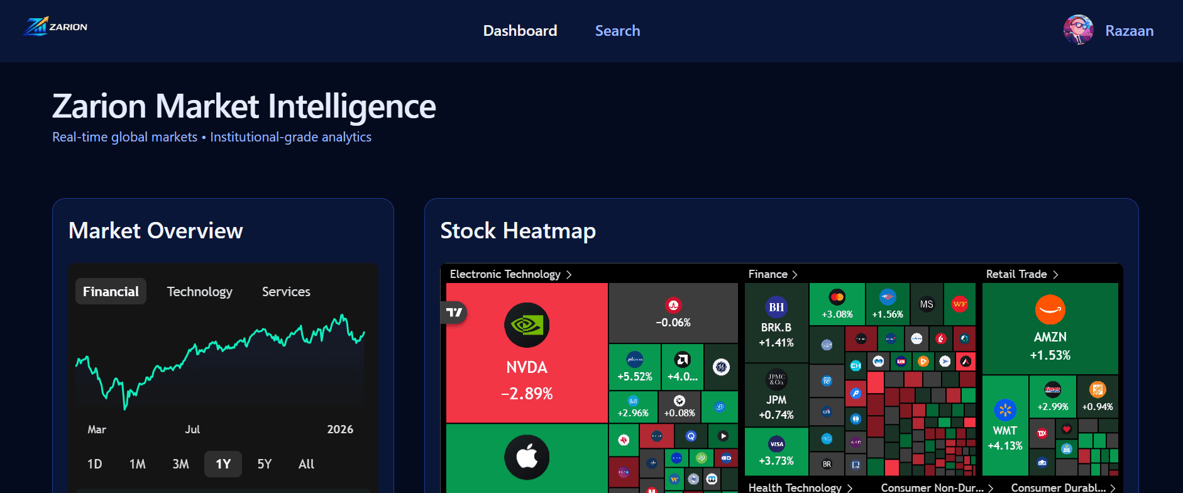Click the Cisco +2.96% tile
The height and width of the screenshot is (493, 1183).
633,406
